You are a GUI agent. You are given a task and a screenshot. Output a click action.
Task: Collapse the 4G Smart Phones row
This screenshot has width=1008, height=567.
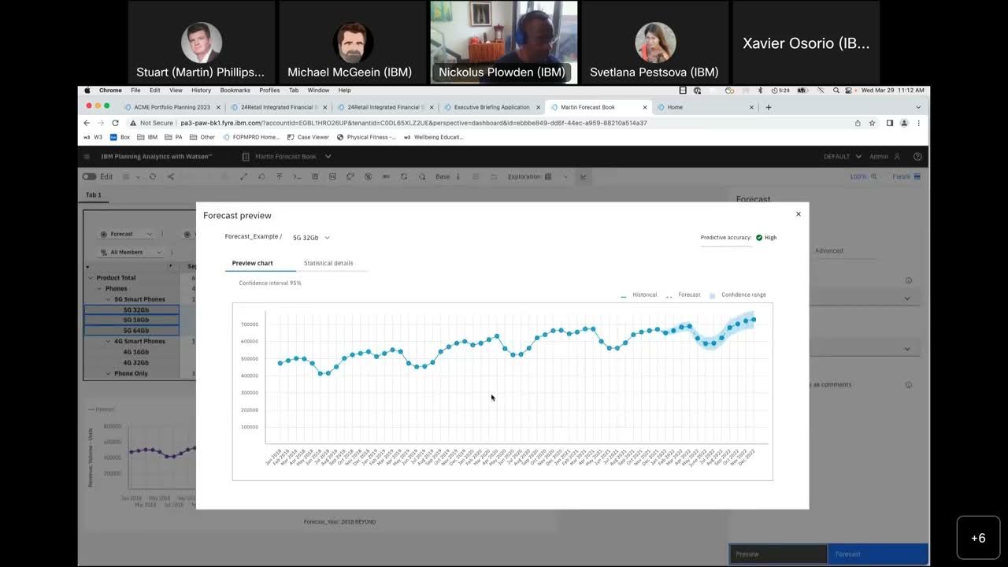pyautogui.click(x=109, y=342)
